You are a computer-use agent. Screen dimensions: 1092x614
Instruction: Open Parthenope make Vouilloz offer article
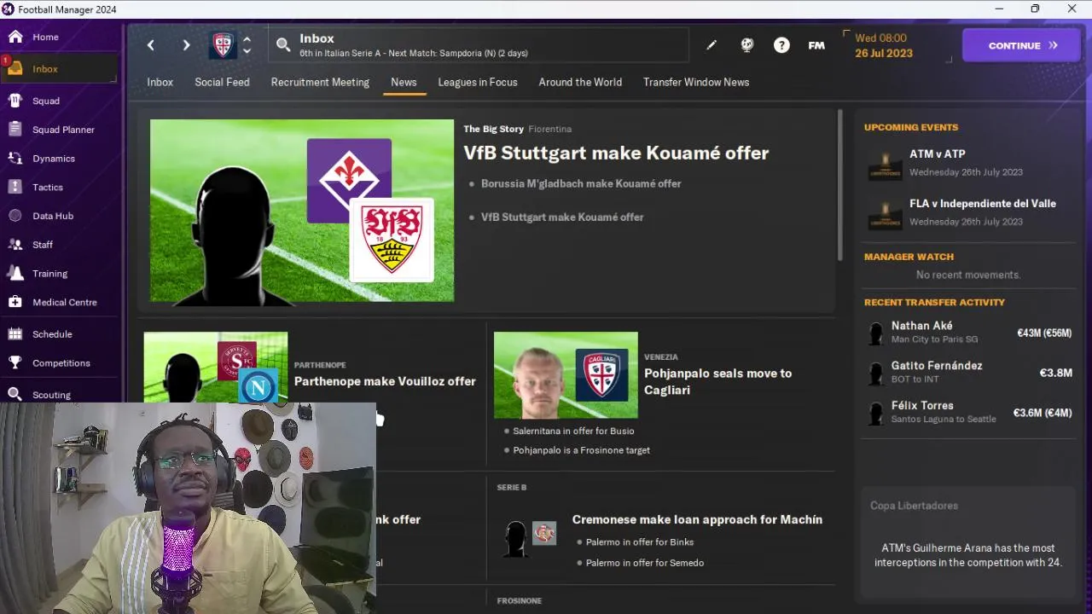coord(385,381)
